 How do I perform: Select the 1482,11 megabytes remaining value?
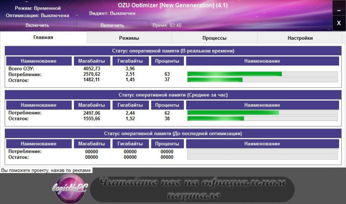92,80
